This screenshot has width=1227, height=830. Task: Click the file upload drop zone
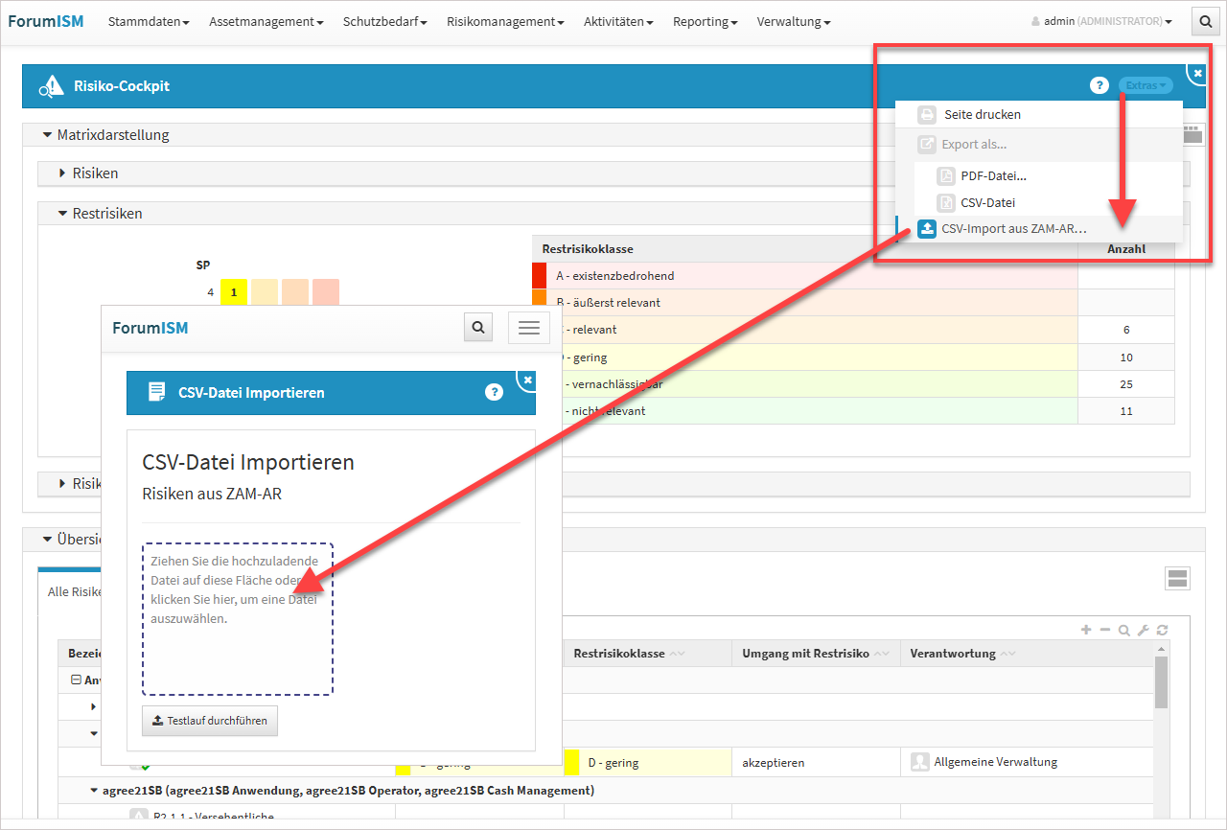tap(238, 619)
